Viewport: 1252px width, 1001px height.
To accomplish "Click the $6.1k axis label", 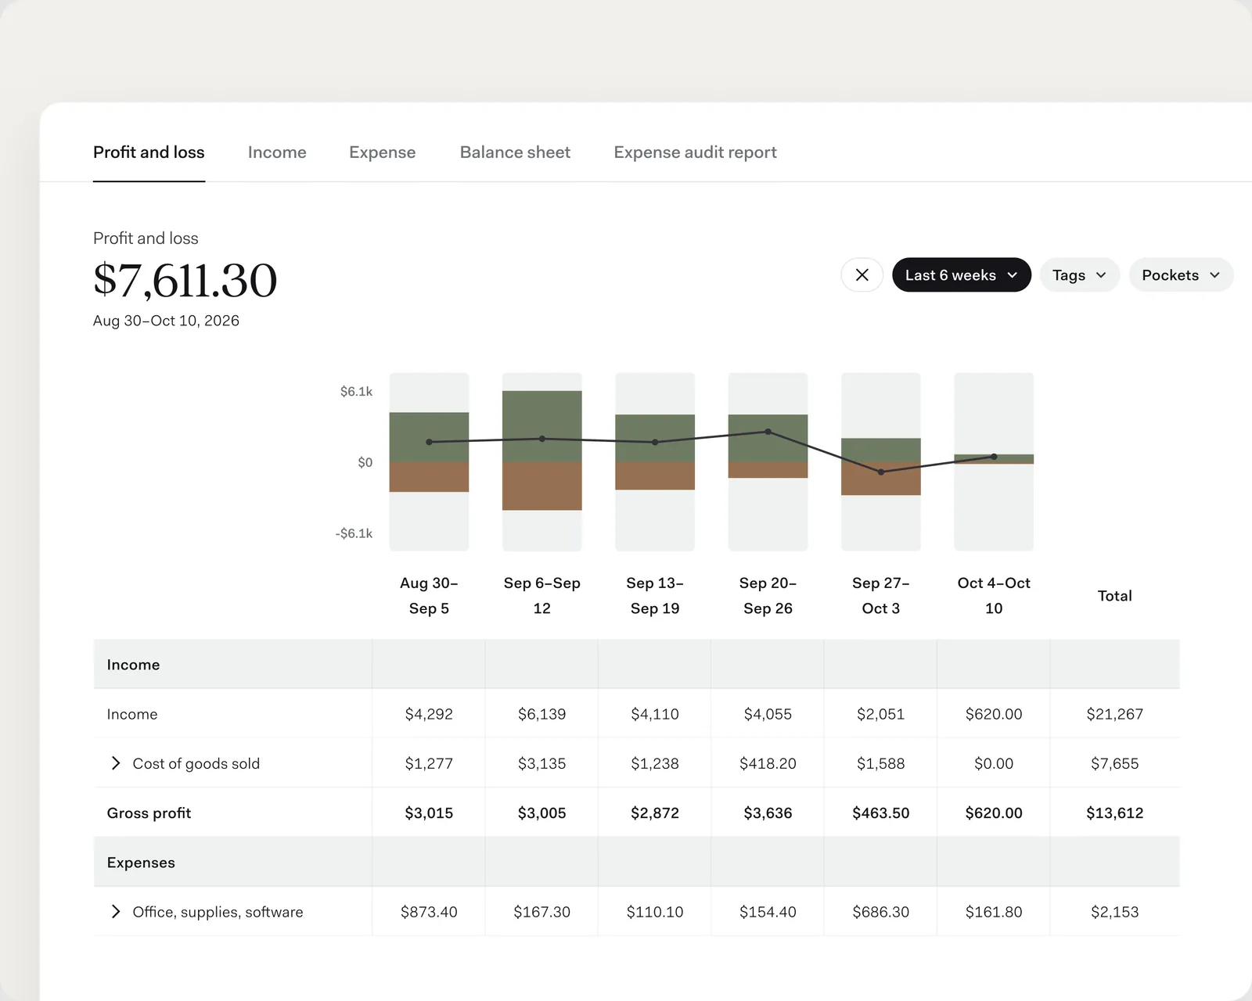I will [356, 391].
